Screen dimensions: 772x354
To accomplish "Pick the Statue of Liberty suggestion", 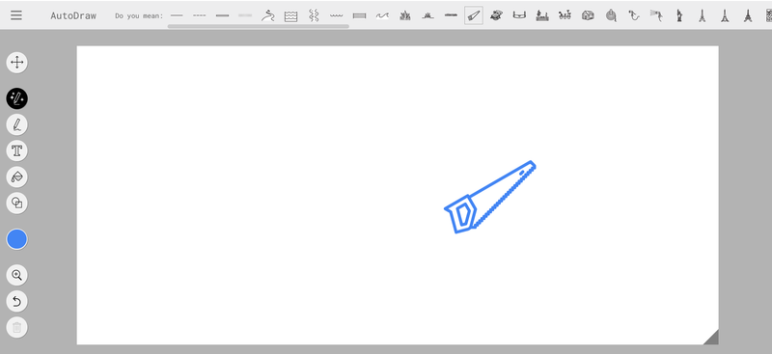I will (x=679, y=15).
